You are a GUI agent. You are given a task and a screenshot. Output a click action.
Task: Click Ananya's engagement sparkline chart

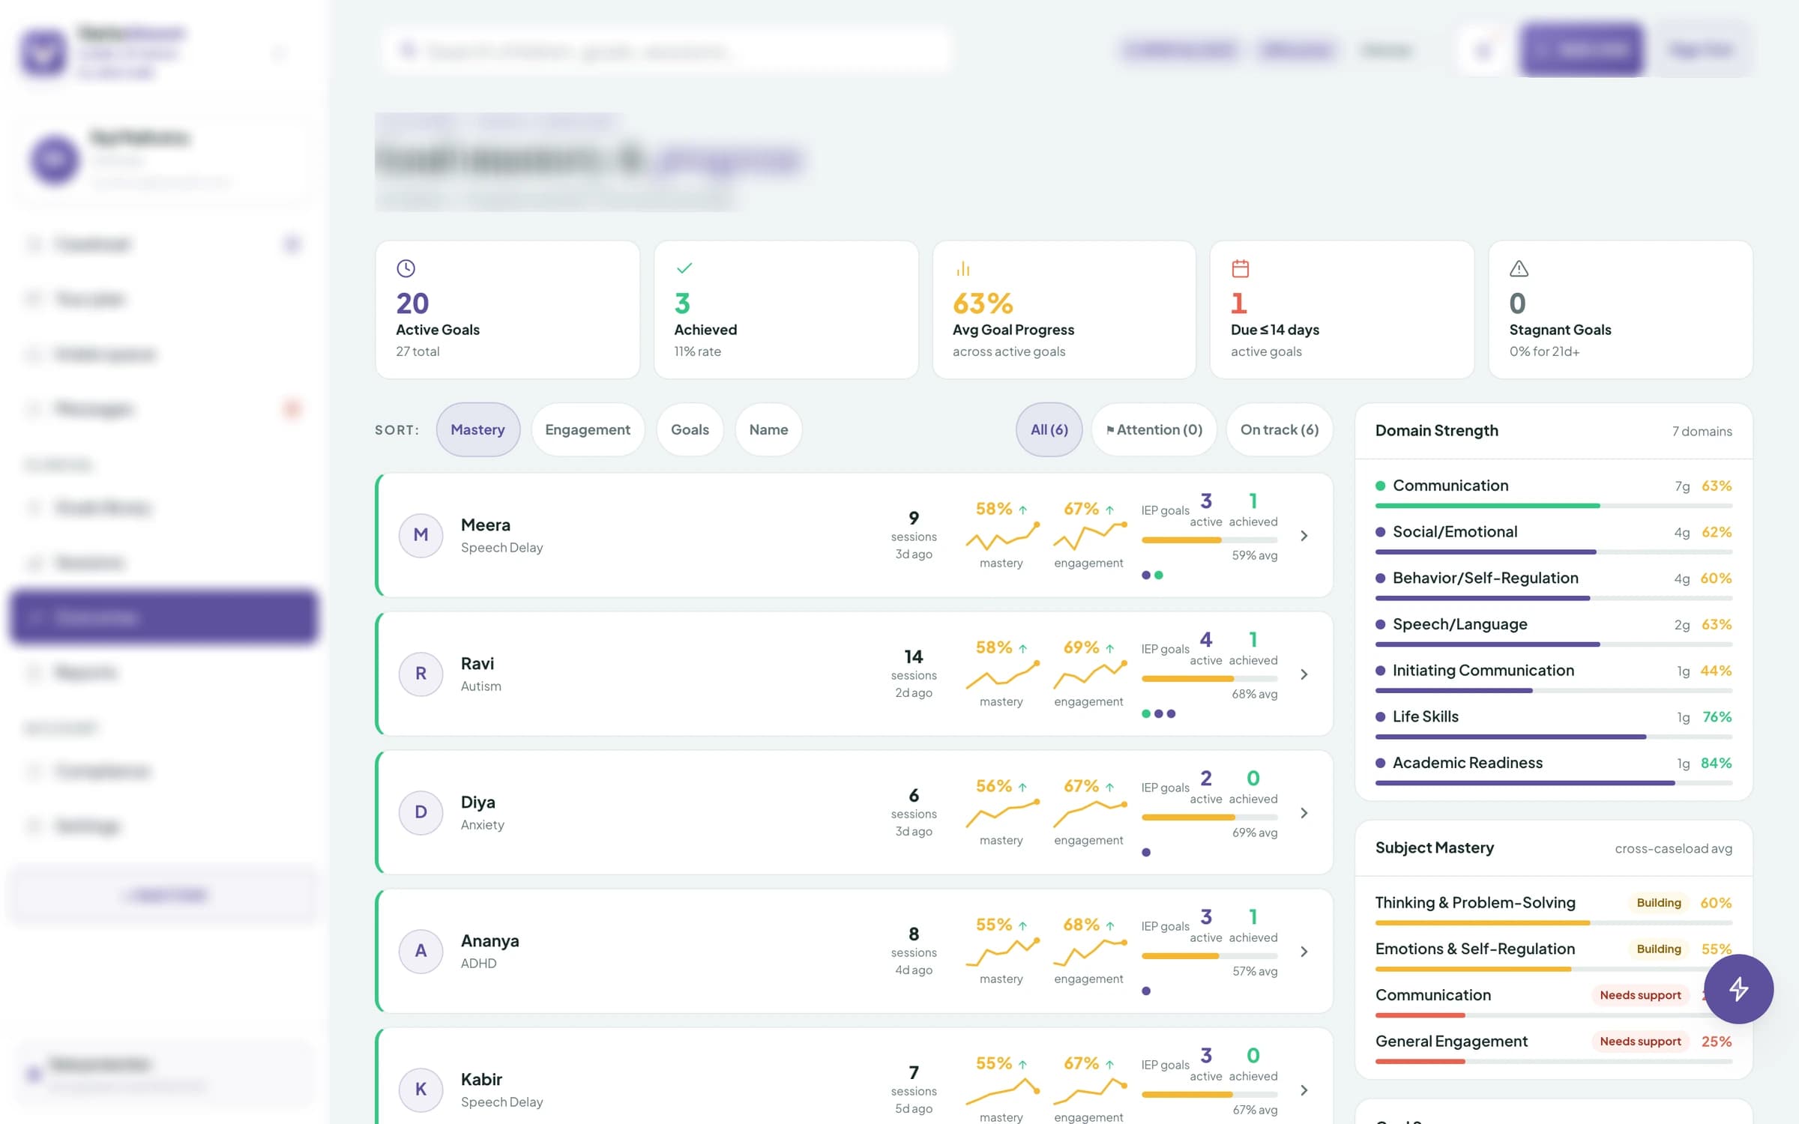click(1090, 952)
